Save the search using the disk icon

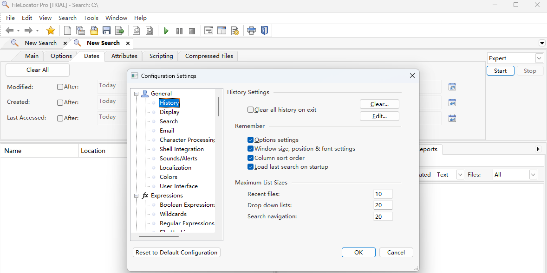pyautogui.click(x=106, y=30)
